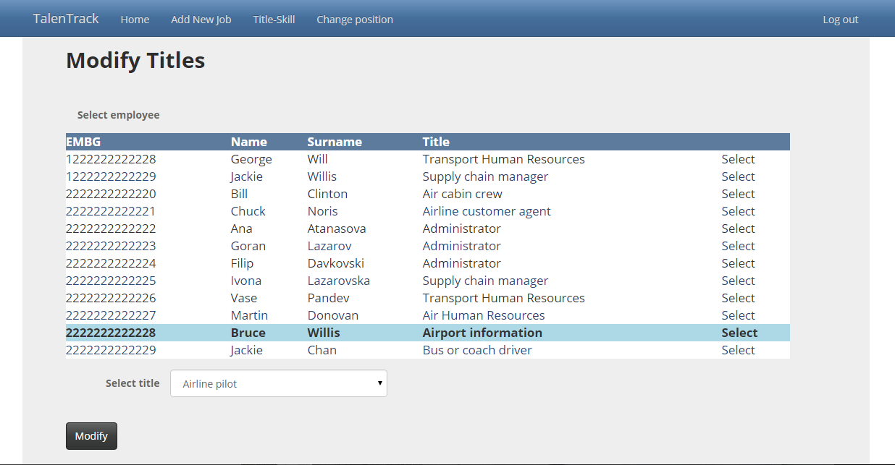Screen dimensions: 895x465
Task: Select employee Vase Pandev
Action: coord(738,298)
